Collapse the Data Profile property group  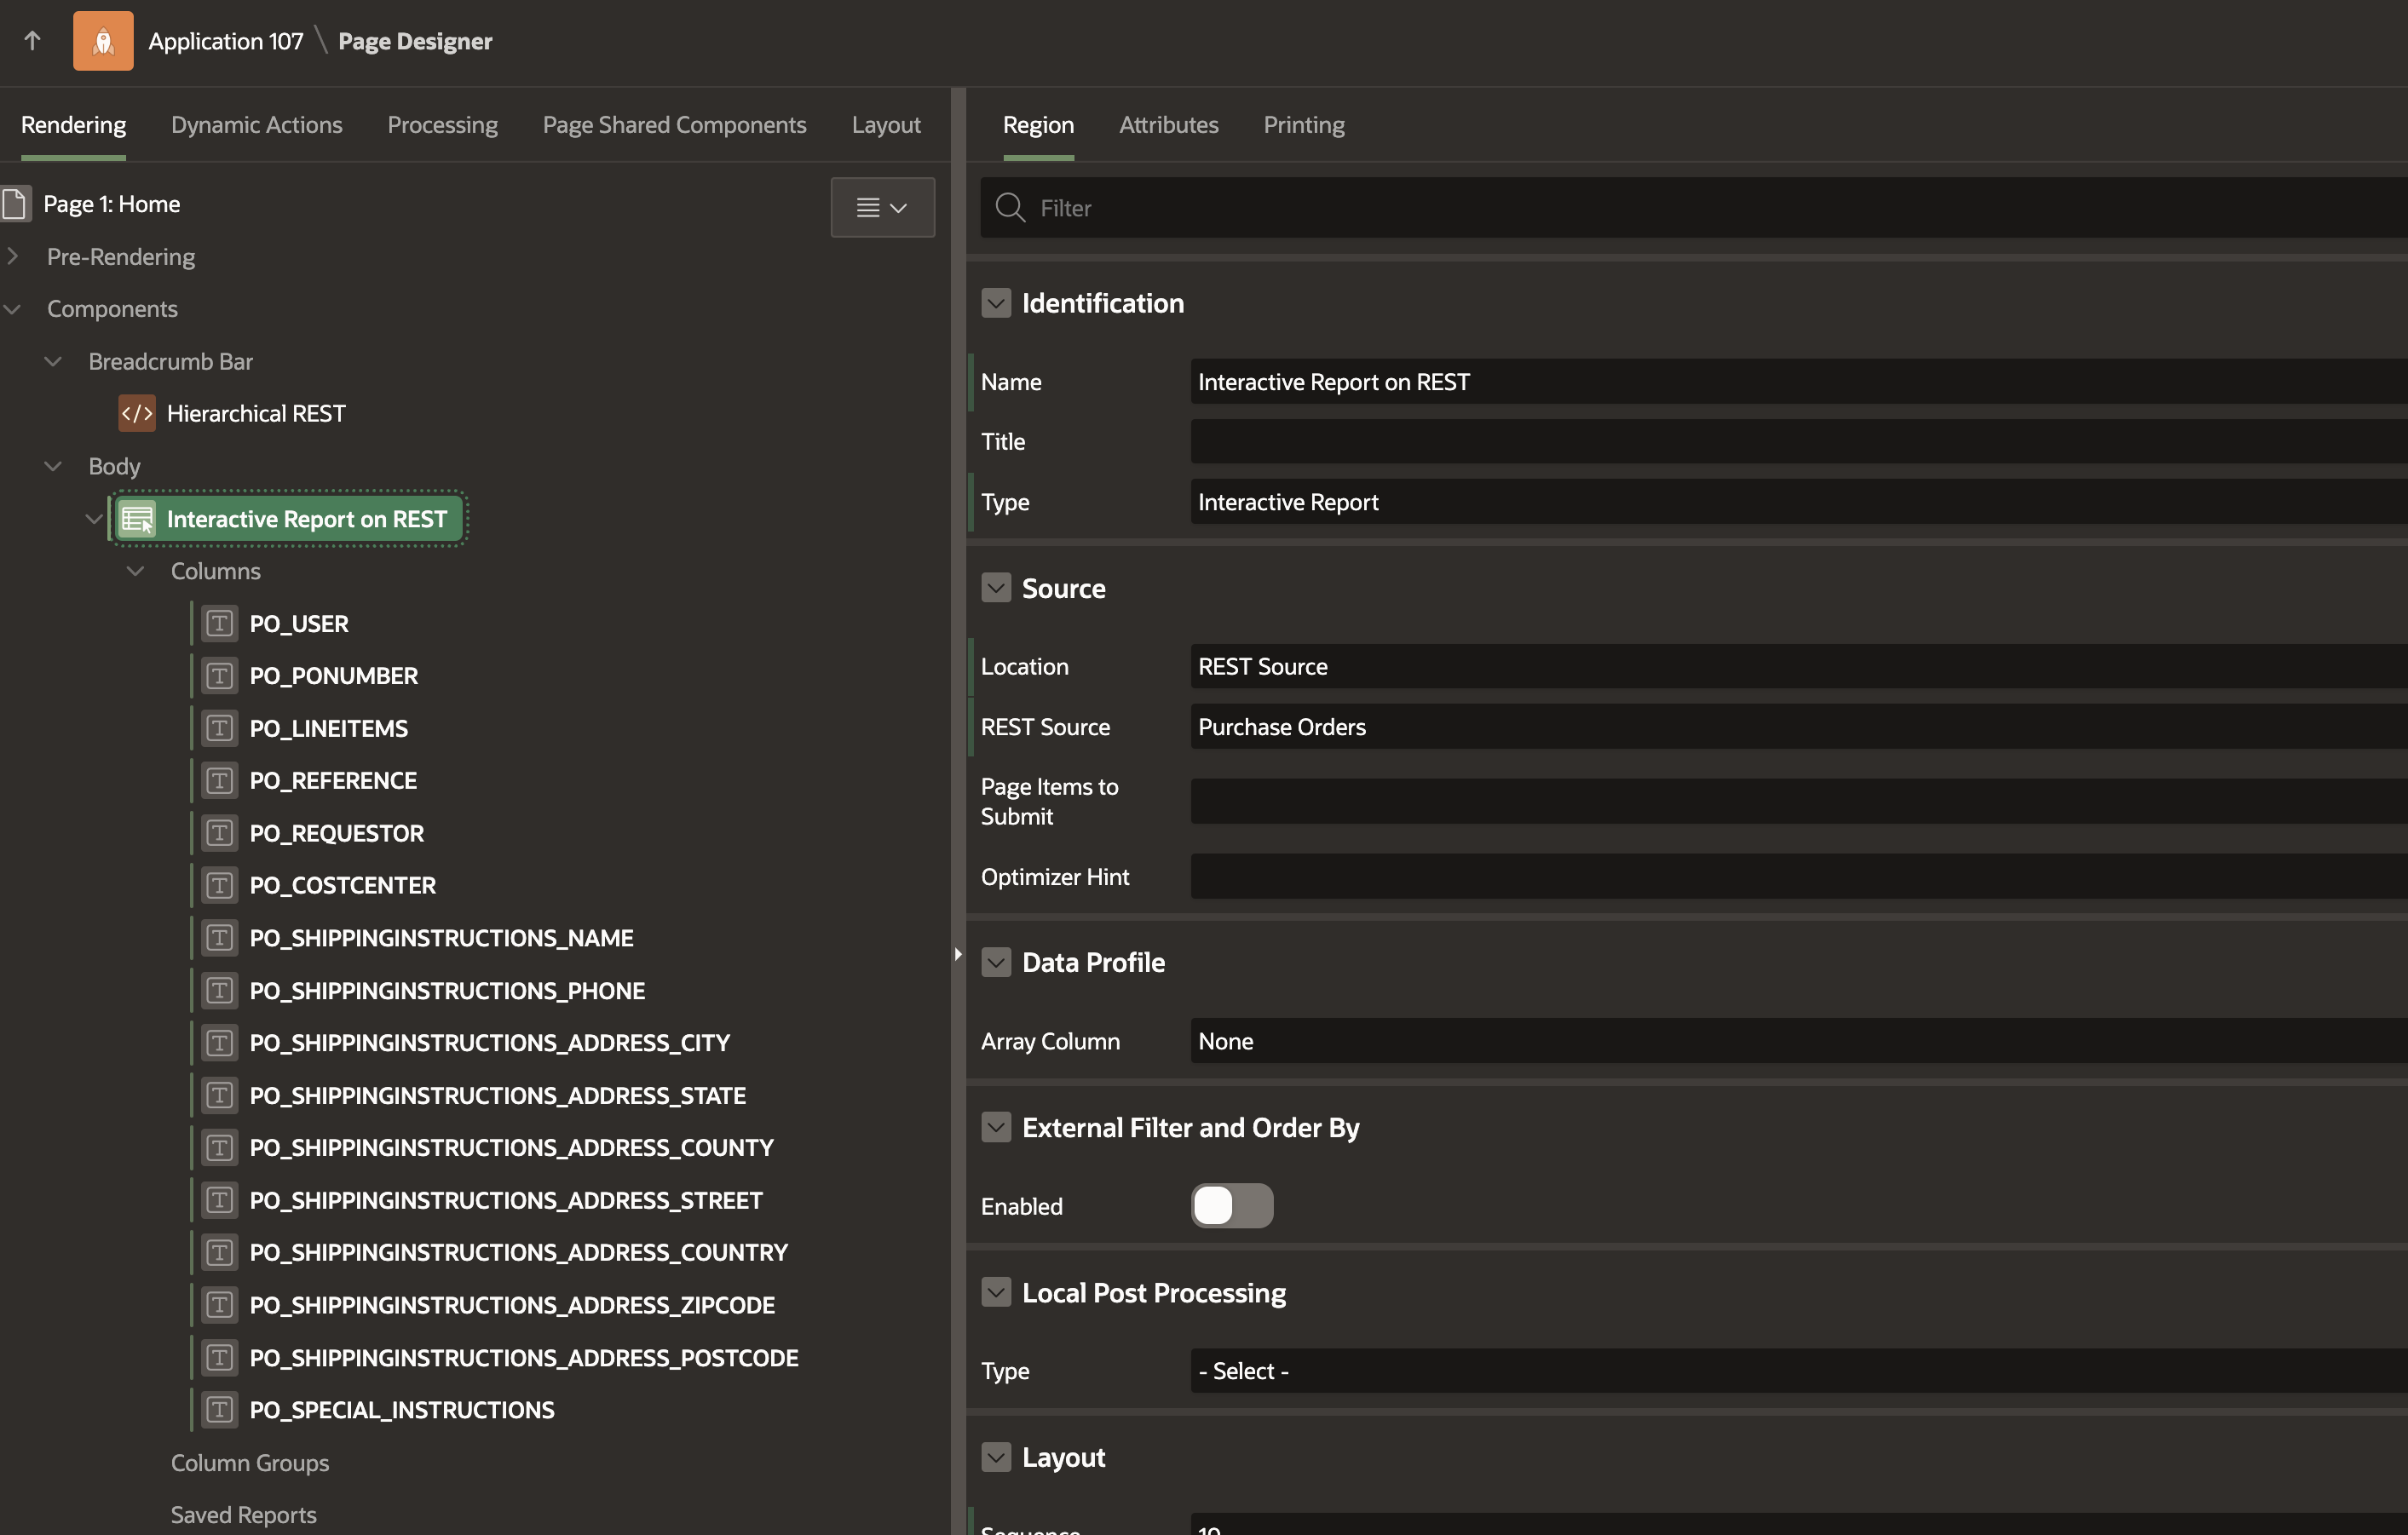point(996,962)
